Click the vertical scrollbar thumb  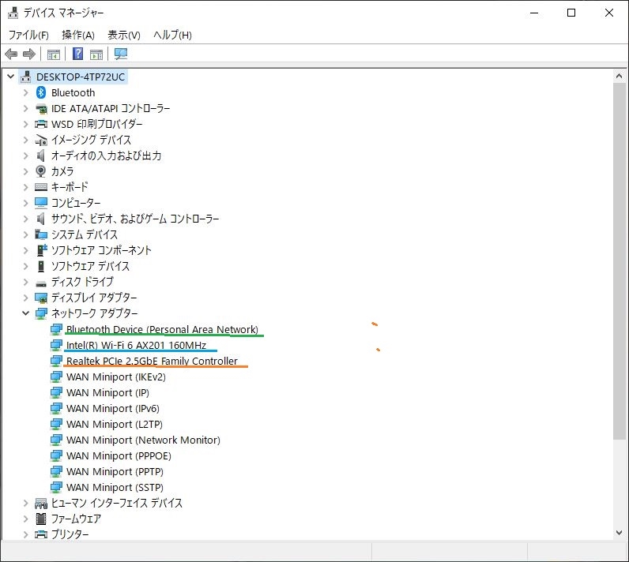(x=619, y=261)
